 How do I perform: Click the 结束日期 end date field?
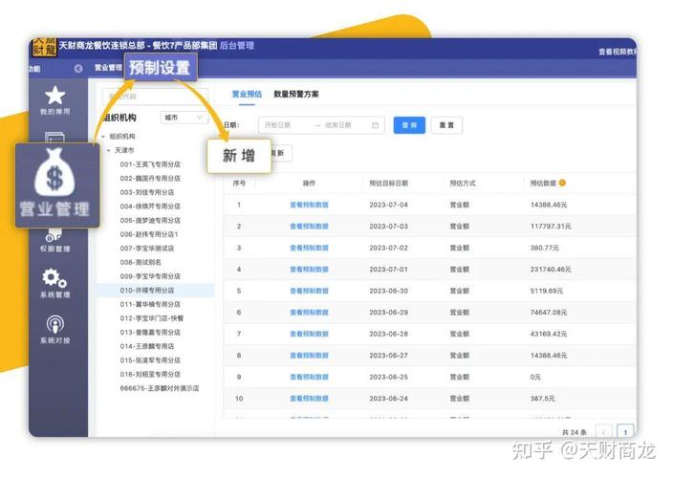click(340, 125)
